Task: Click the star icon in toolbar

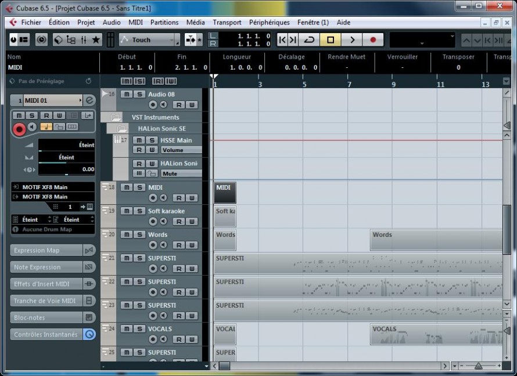Action: point(96,40)
